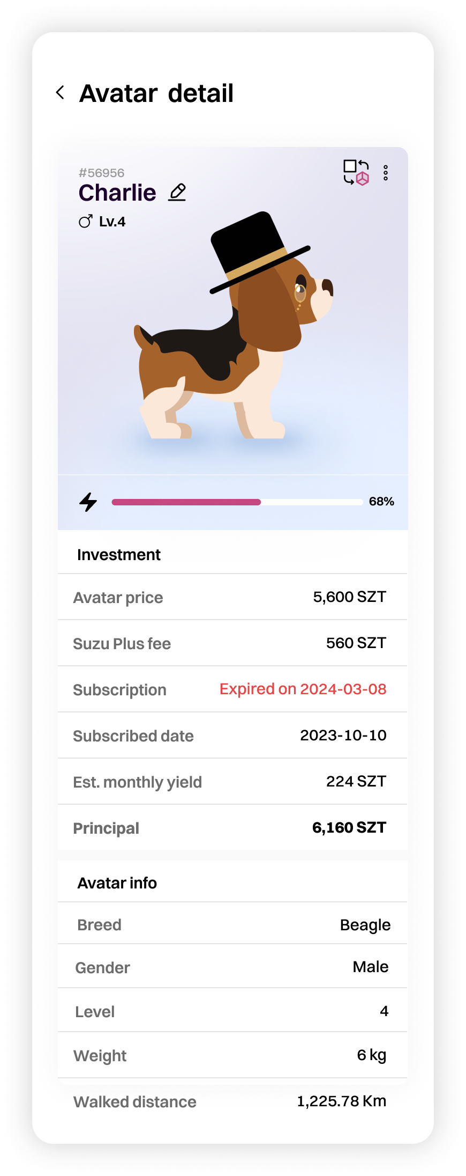Open the three-dot more options menu
The height and width of the screenshot is (1176, 466).
[x=386, y=173]
